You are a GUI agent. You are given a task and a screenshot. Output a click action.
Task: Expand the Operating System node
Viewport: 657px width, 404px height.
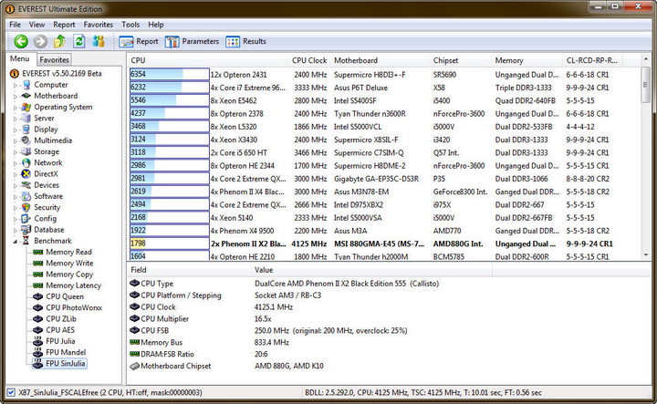tap(16, 108)
